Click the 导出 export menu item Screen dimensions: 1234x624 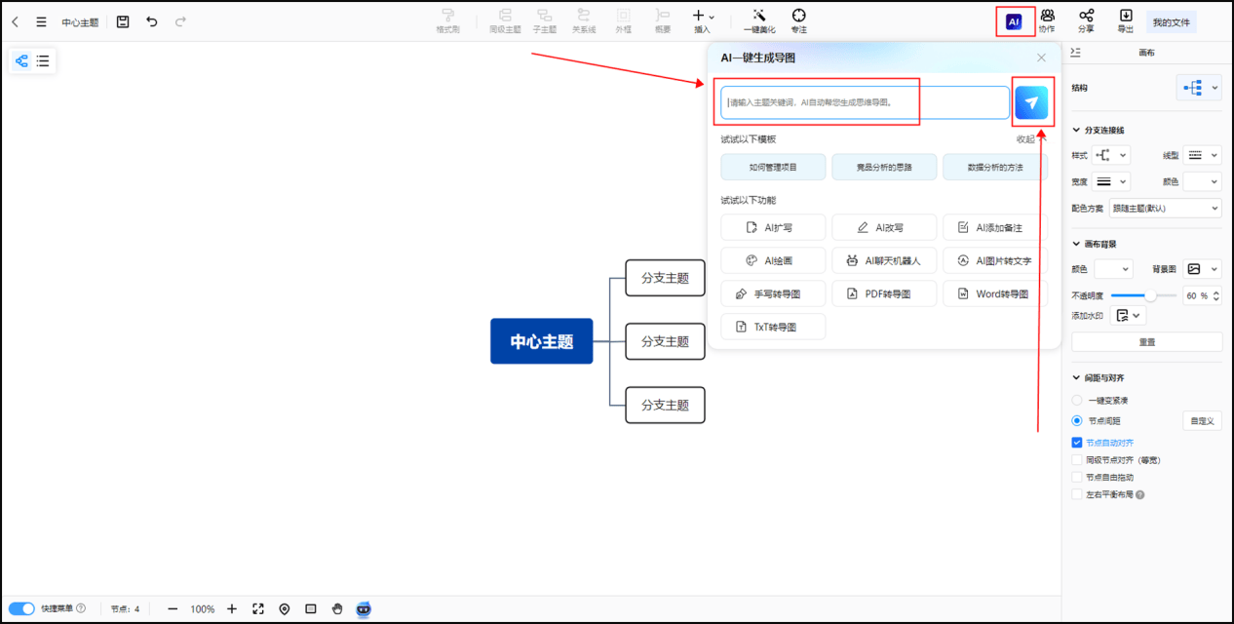[1125, 19]
